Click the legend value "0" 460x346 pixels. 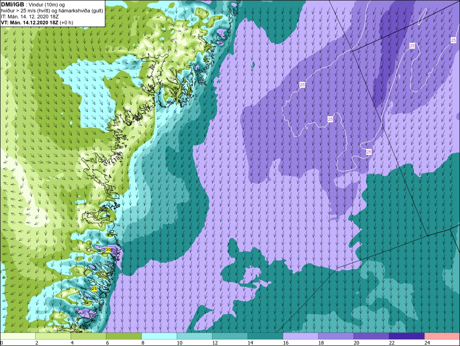coord(1,343)
